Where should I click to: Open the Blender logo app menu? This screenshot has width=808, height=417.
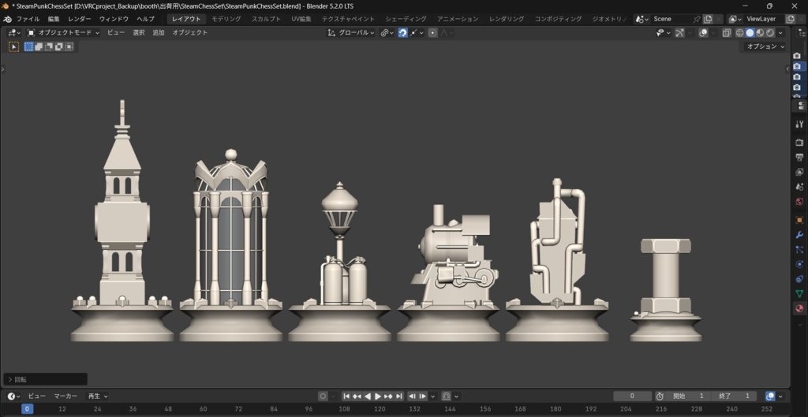6,19
